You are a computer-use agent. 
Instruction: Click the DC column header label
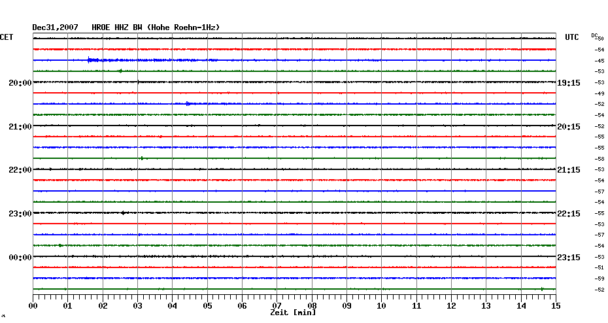pyautogui.click(x=594, y=36)
